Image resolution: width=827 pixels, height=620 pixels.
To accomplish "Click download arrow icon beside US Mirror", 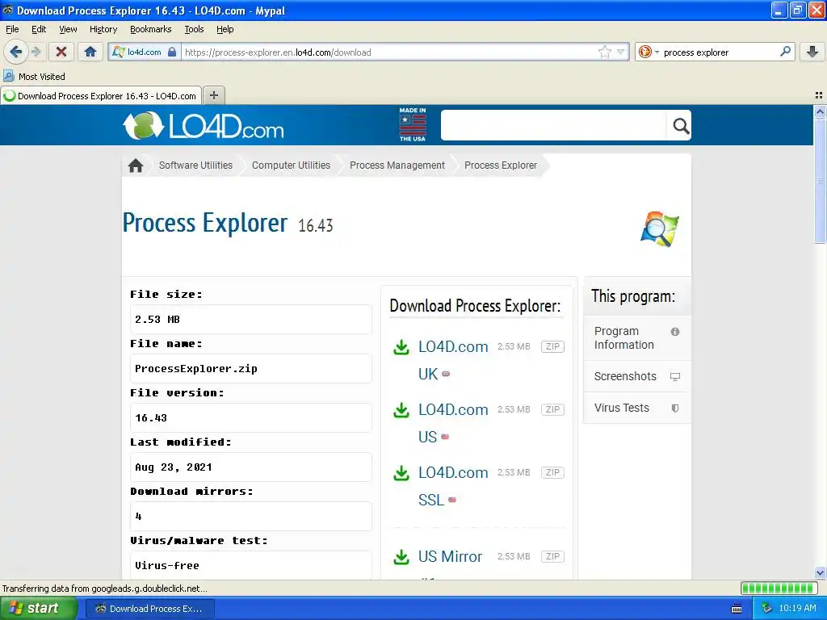I will pyautogui.click(x=401, y=557).
